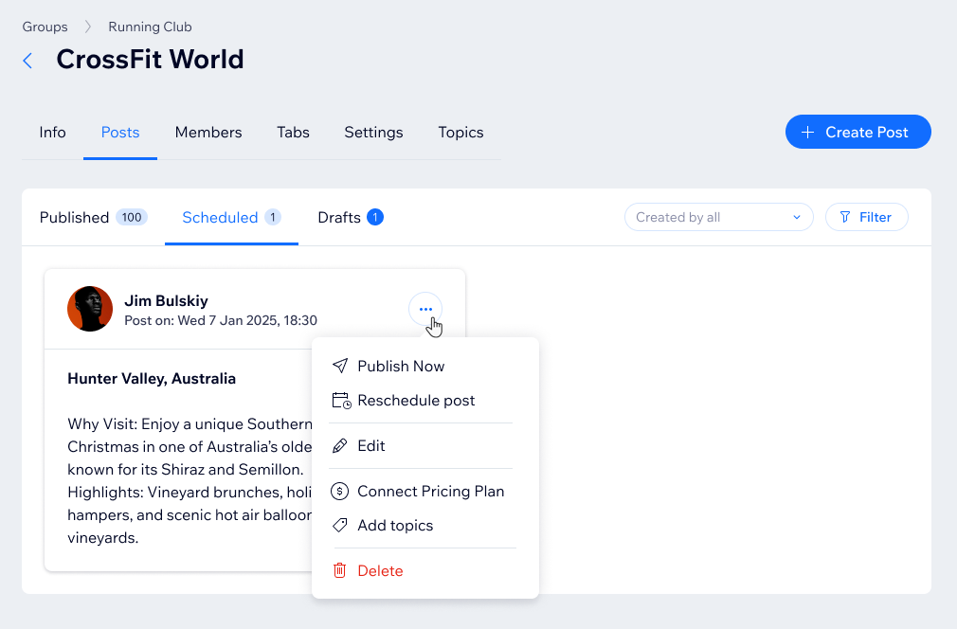Go to Groups in the breadcrumb
The width and height of the screenshot is (957, 629).
click(x=45, y=27)
